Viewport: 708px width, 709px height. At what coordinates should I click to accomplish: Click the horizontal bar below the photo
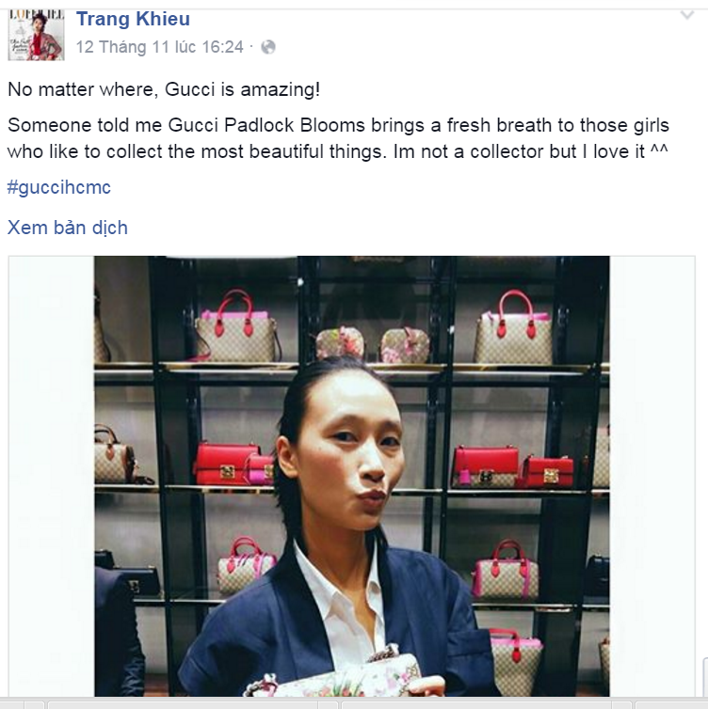click(354, 703)
